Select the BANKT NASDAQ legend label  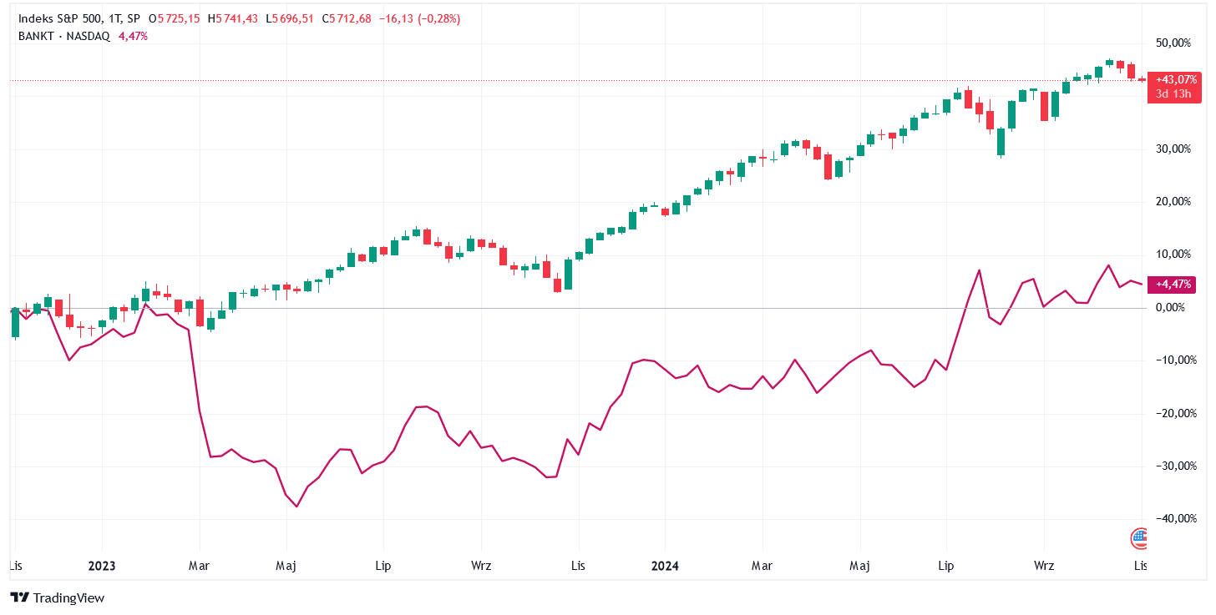click(64, 36)
